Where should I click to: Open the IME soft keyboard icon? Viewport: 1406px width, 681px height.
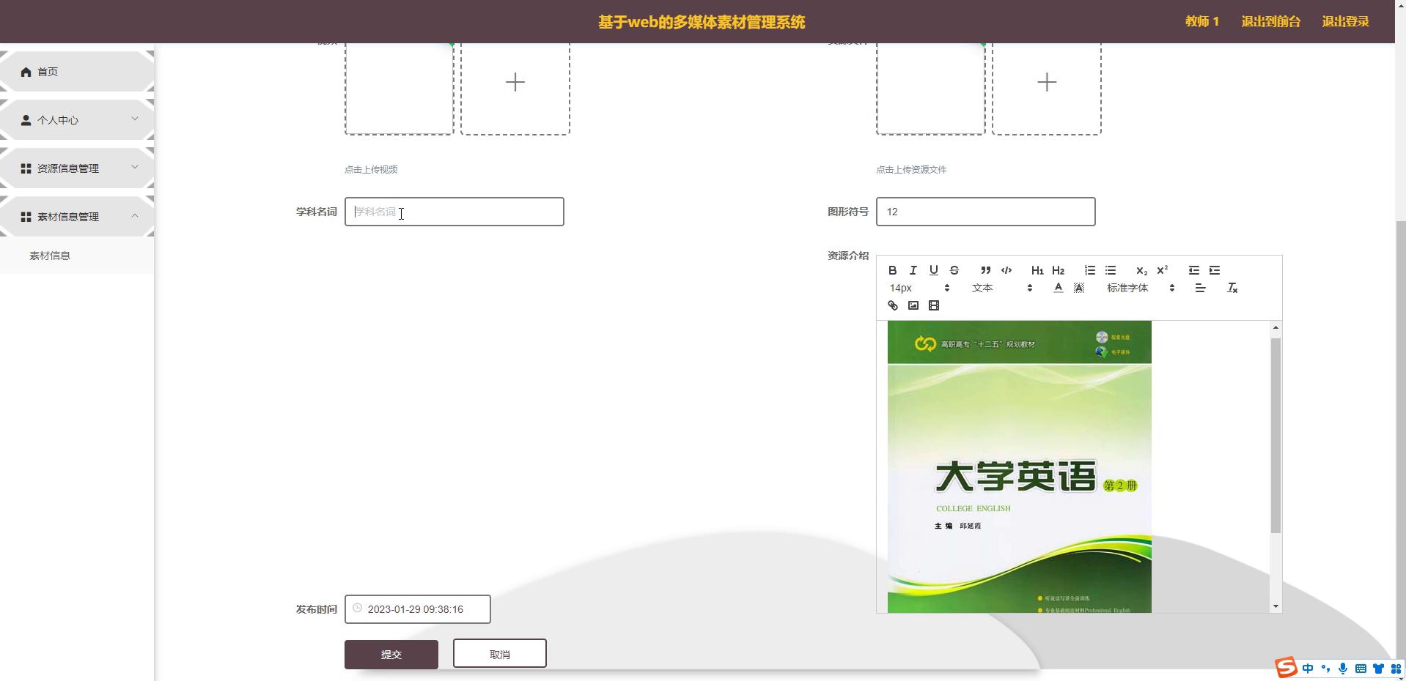(1361, 669)
